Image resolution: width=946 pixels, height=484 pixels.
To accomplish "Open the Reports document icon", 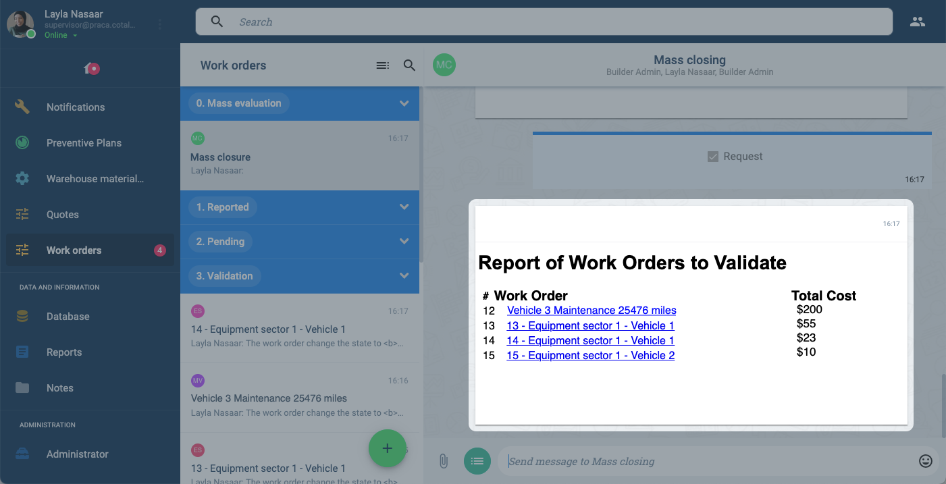I will click(22, 352).
